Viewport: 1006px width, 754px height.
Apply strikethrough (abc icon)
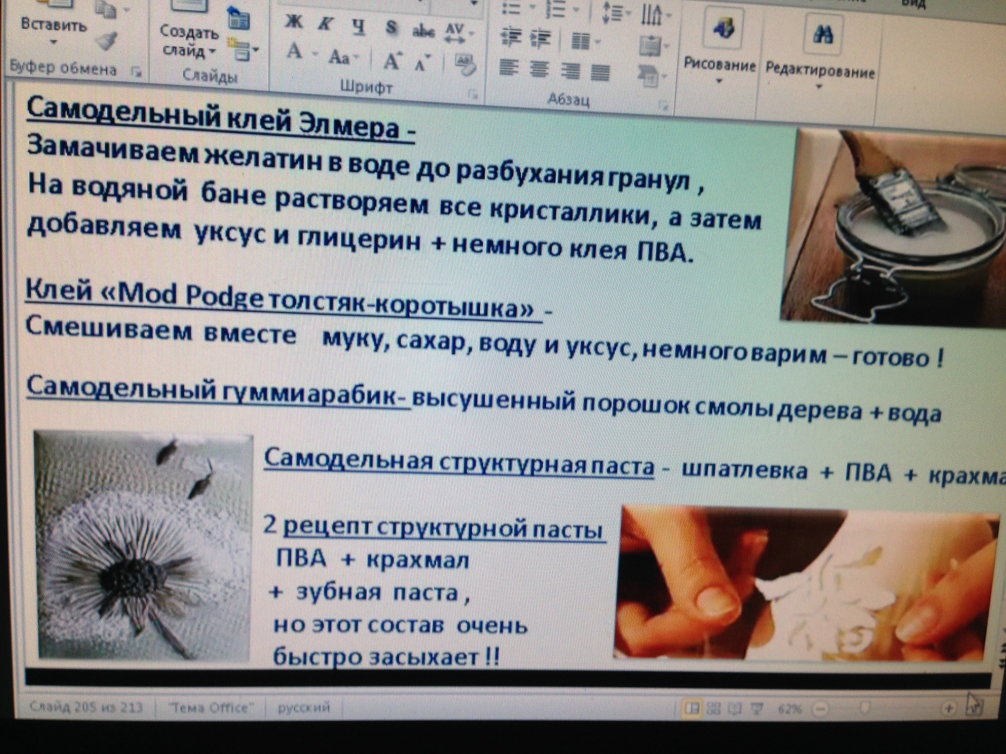[423, 31]
